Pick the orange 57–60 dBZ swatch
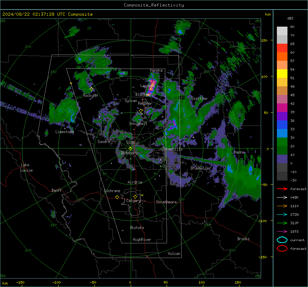 pos(282,57)
